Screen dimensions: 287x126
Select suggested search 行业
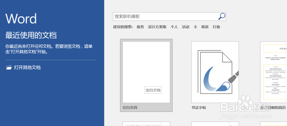click(216, 27)
